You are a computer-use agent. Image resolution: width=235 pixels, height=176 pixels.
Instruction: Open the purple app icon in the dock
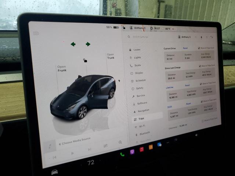point(132,151)
